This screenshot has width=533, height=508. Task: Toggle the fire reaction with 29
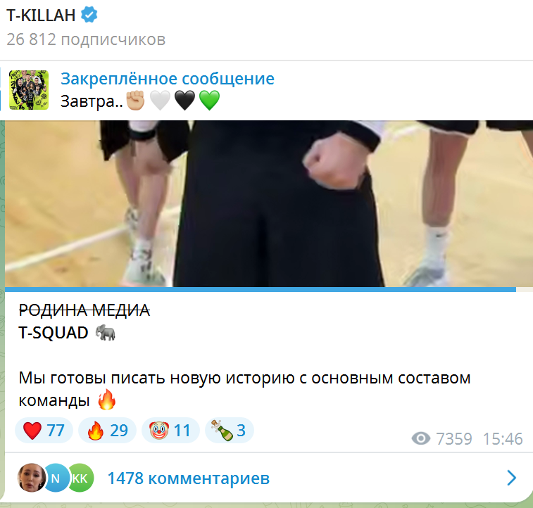[x=108, y=430]
